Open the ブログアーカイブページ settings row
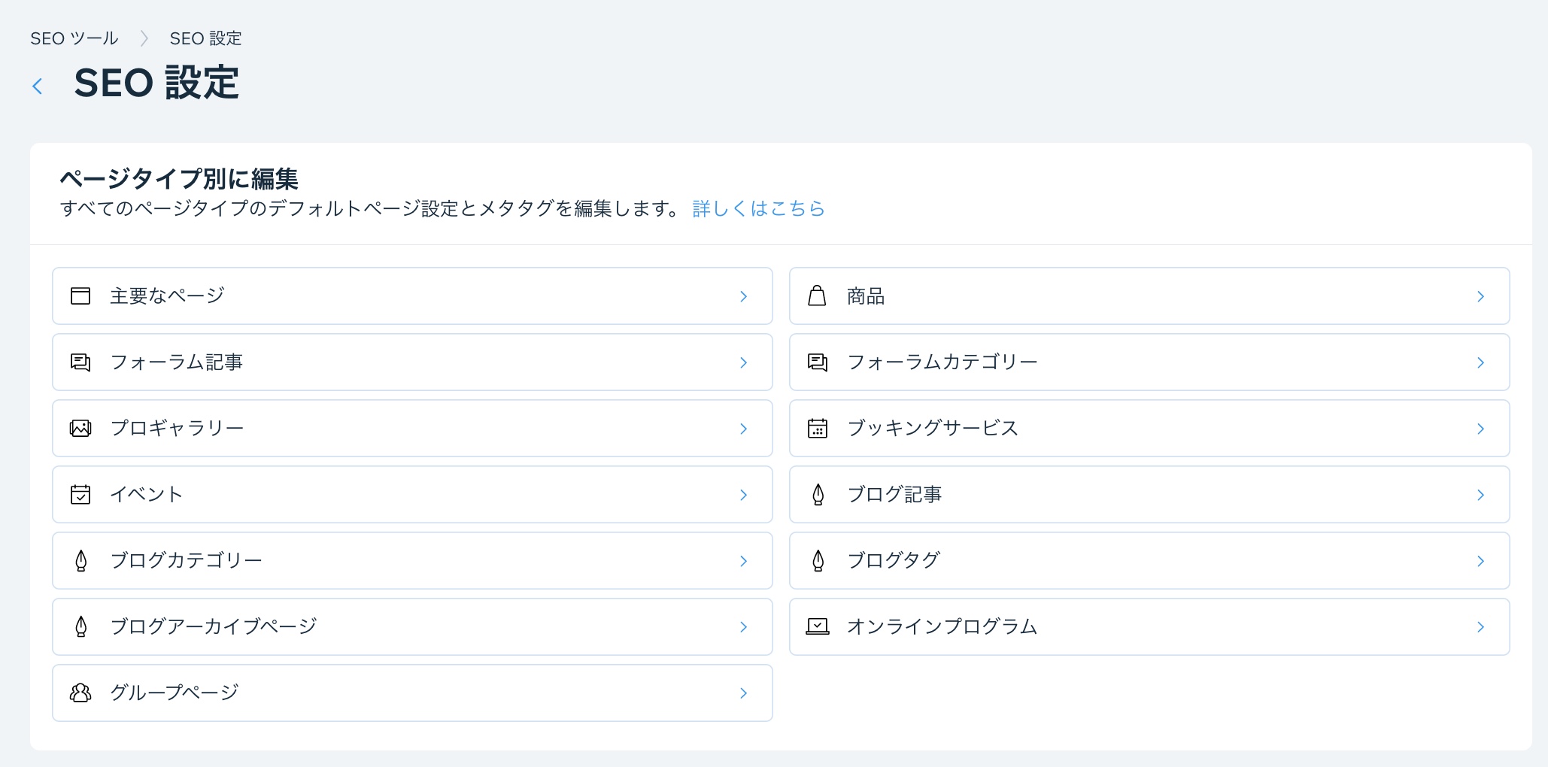 (411, 626)
